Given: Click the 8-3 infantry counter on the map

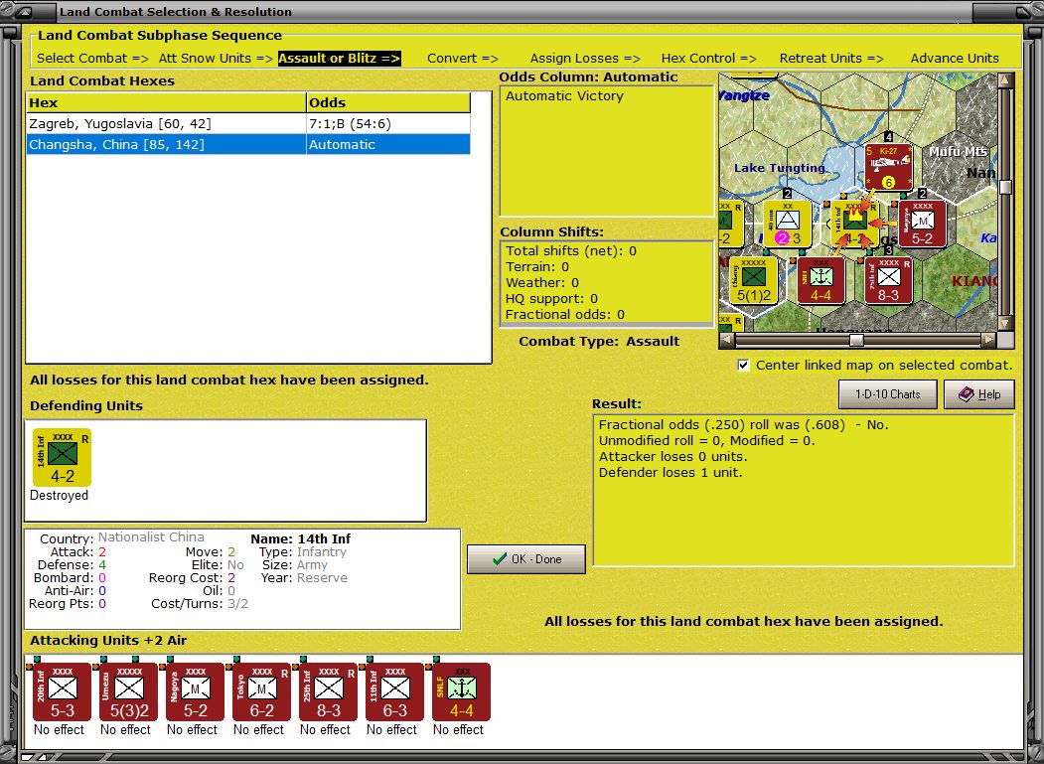Looking at the screenshot, I should pos(888,280).
